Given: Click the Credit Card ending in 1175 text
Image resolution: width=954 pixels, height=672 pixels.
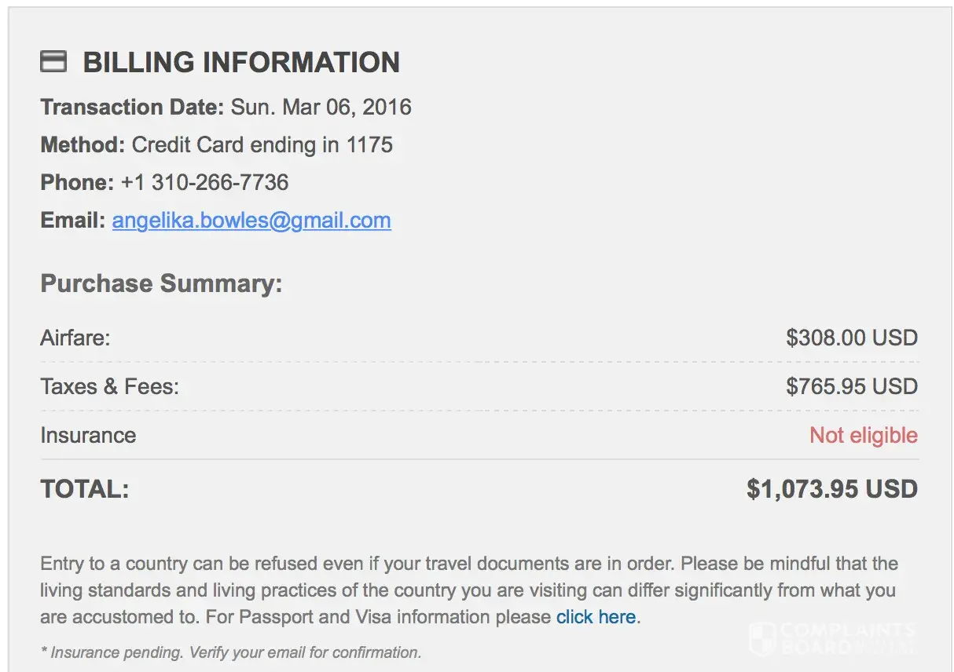Looking at the screenshot, I should [262, 144].
